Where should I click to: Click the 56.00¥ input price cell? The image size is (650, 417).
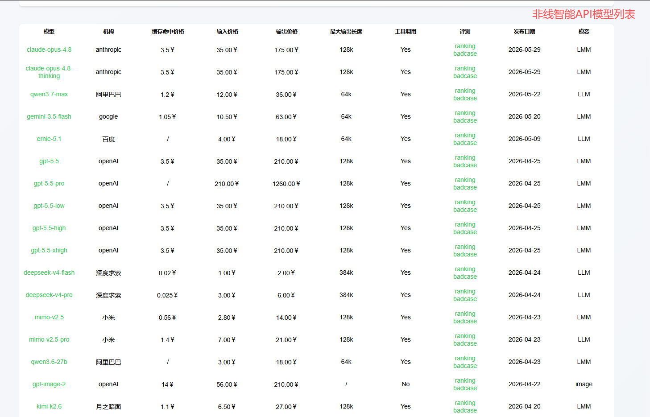click(227, 384)
